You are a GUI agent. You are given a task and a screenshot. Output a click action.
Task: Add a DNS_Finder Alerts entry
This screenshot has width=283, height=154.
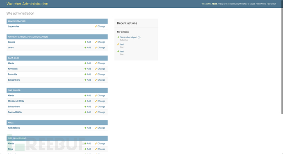[x=88, y=95]
